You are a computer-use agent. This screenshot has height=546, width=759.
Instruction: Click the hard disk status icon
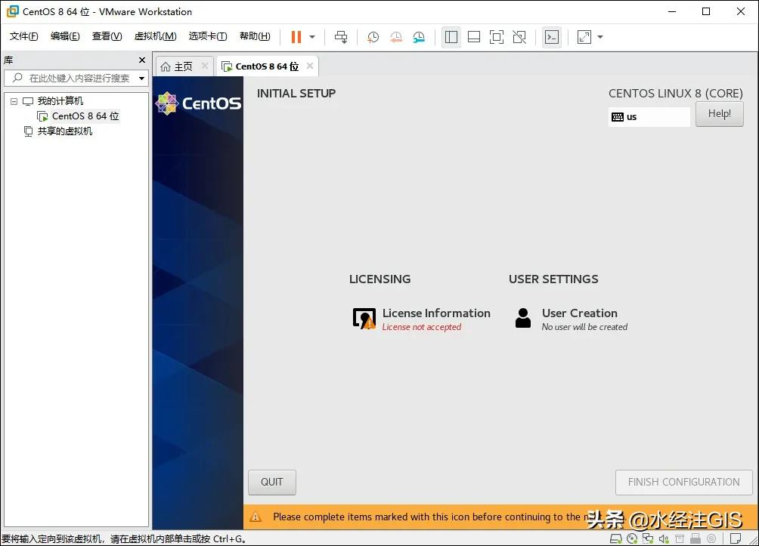coord(615,538)
